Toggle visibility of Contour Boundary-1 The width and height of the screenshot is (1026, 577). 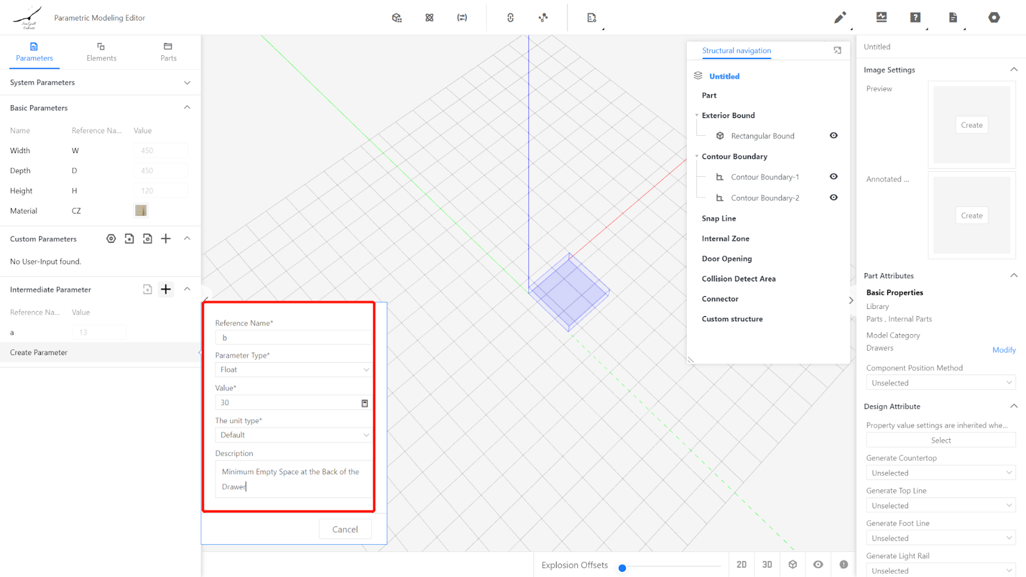click(x=834, y=176)
